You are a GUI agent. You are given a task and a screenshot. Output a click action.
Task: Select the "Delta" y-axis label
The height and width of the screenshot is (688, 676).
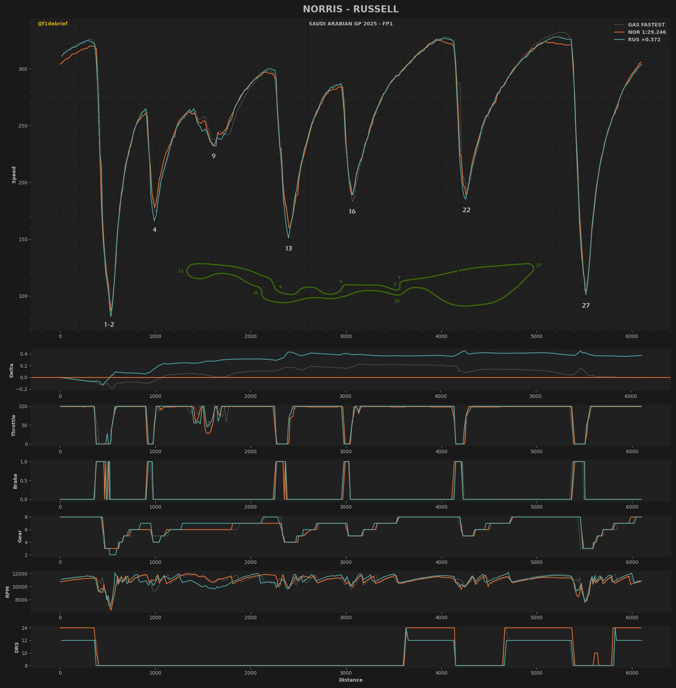[11, 370]
